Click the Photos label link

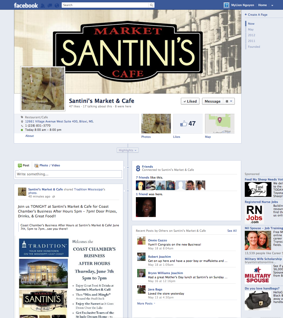pos(146,137)
